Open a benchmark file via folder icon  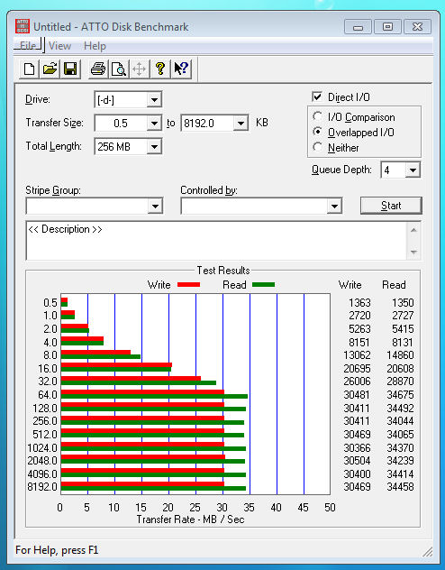coord(50,69)
